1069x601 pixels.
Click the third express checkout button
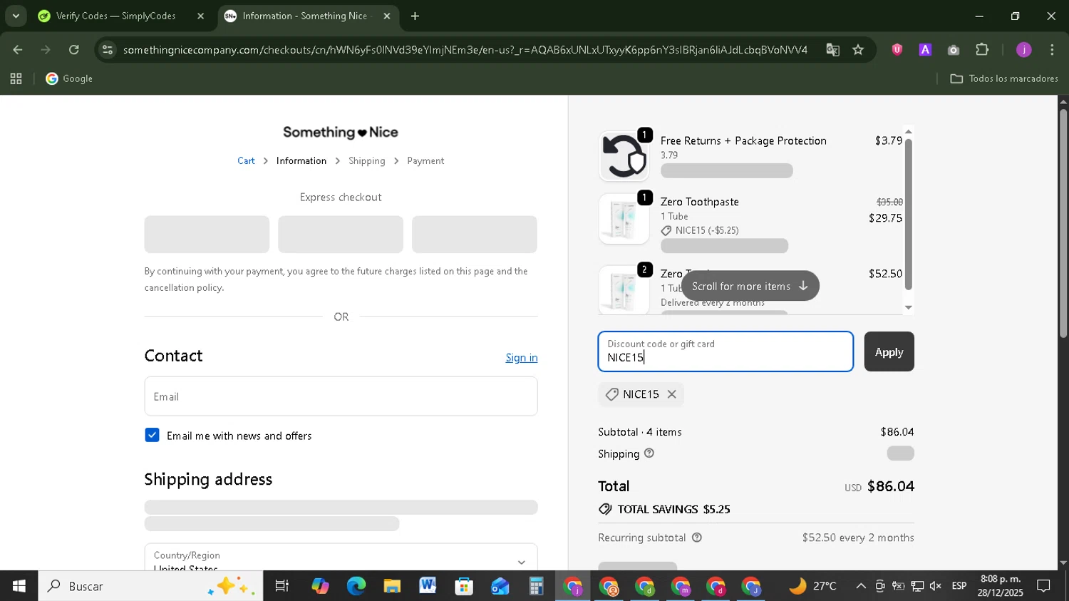[475, 235]
